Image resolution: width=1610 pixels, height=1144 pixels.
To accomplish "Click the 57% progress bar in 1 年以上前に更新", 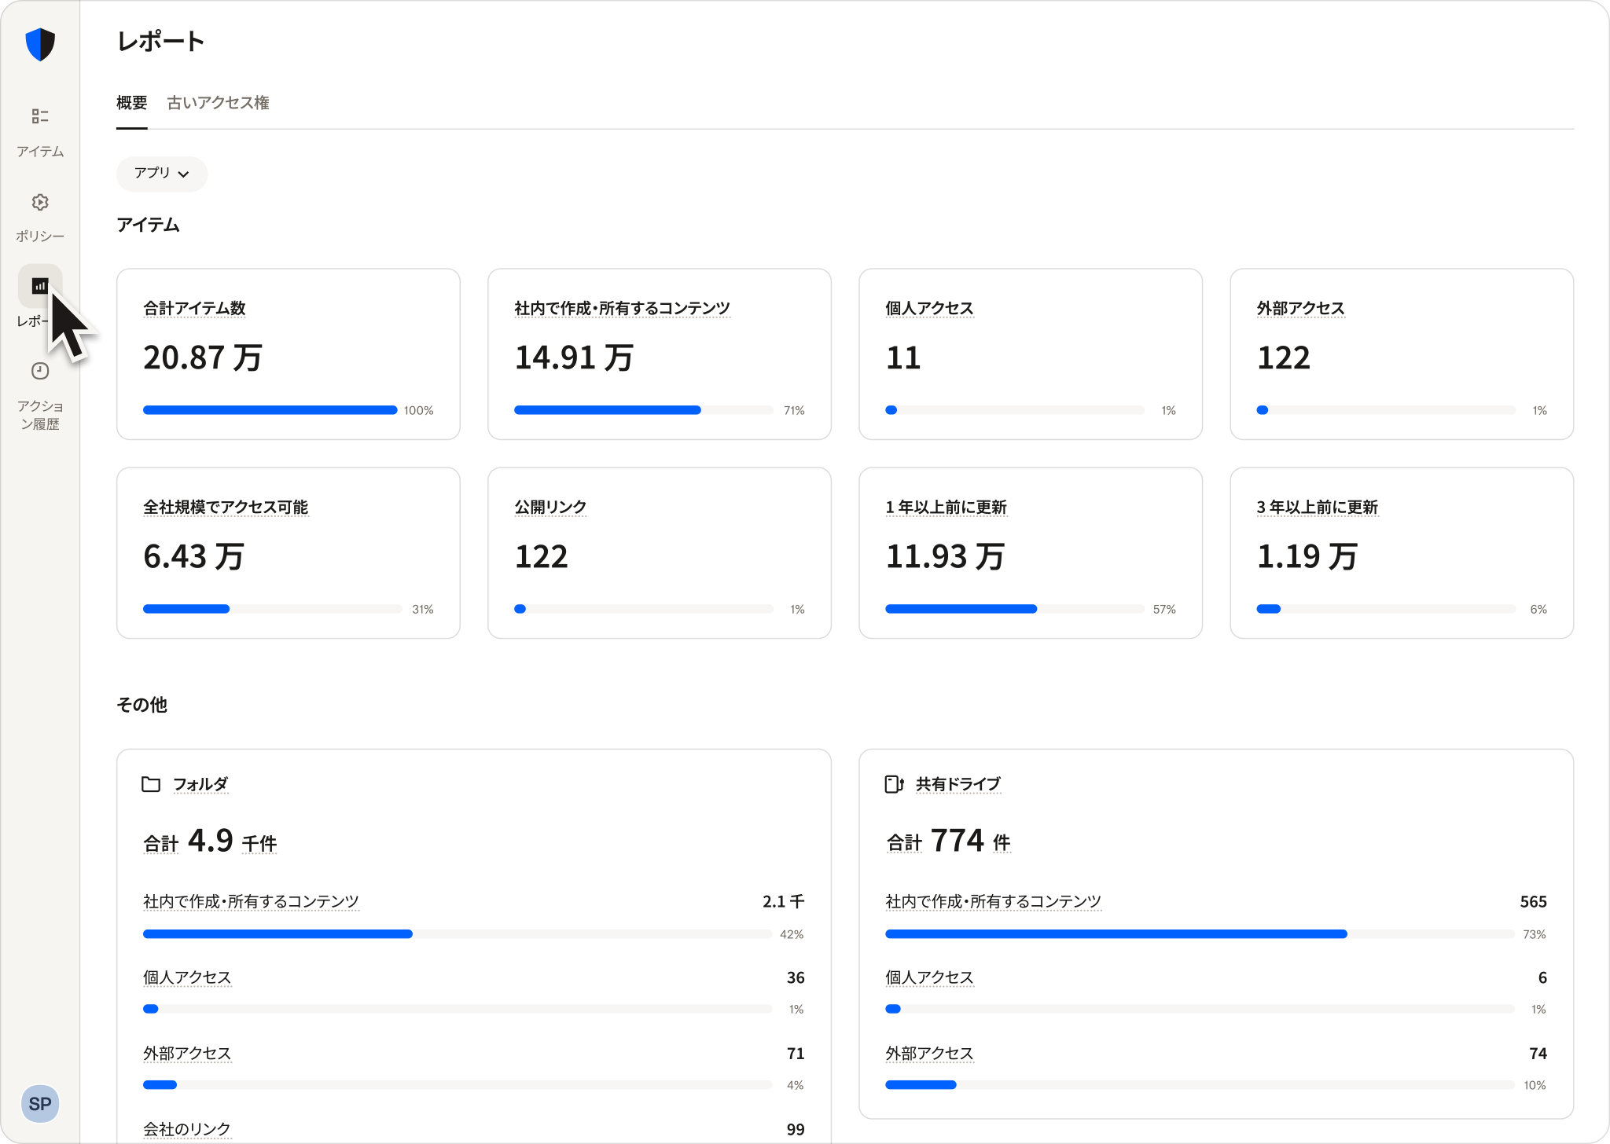I will point(1015,609).
